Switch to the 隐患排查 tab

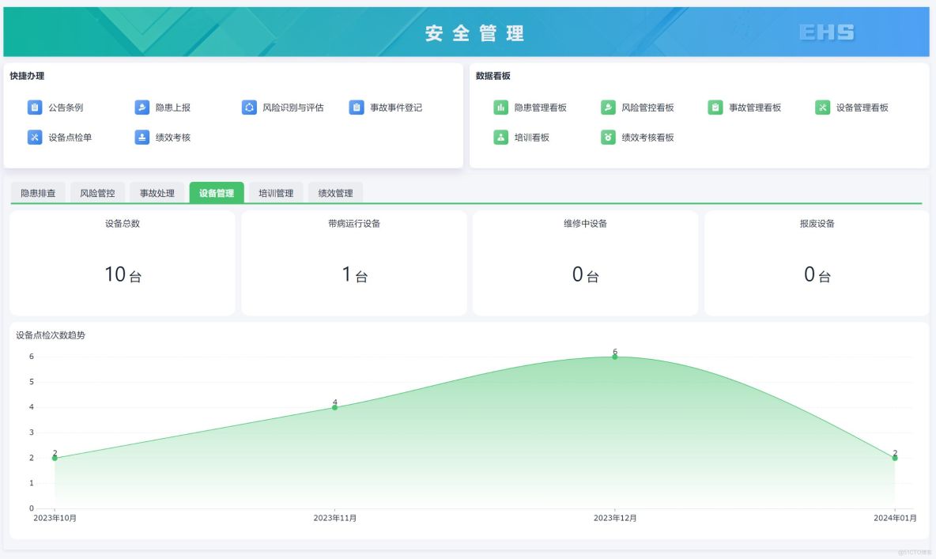pos(40,191)
